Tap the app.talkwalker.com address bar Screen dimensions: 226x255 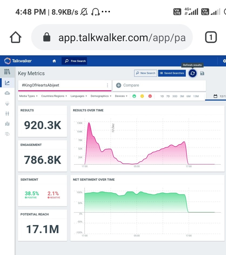(x=112, y=37)
